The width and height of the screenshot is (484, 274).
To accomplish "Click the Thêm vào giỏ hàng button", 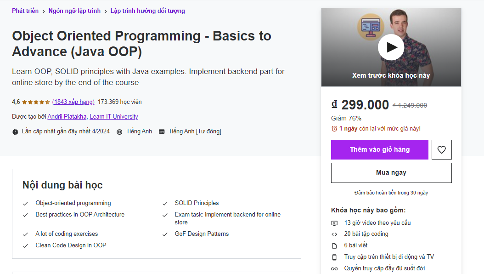I will point(380,149).
